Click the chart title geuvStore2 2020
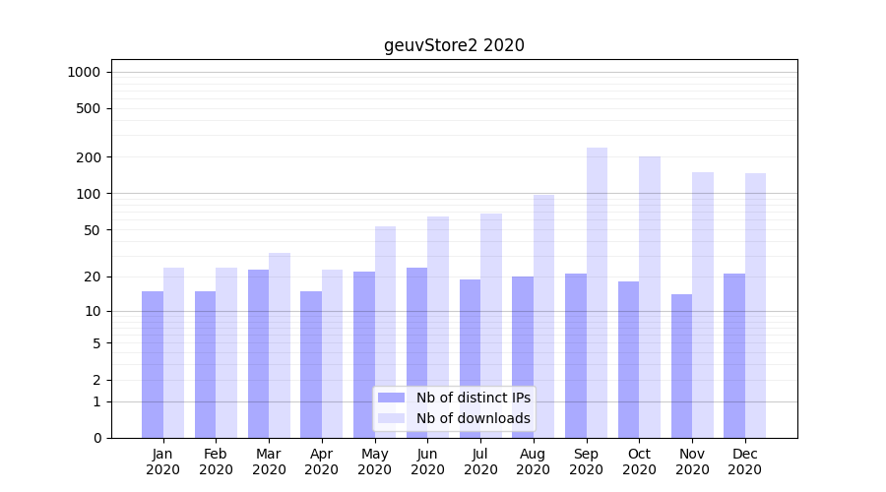 coord(454,45)
